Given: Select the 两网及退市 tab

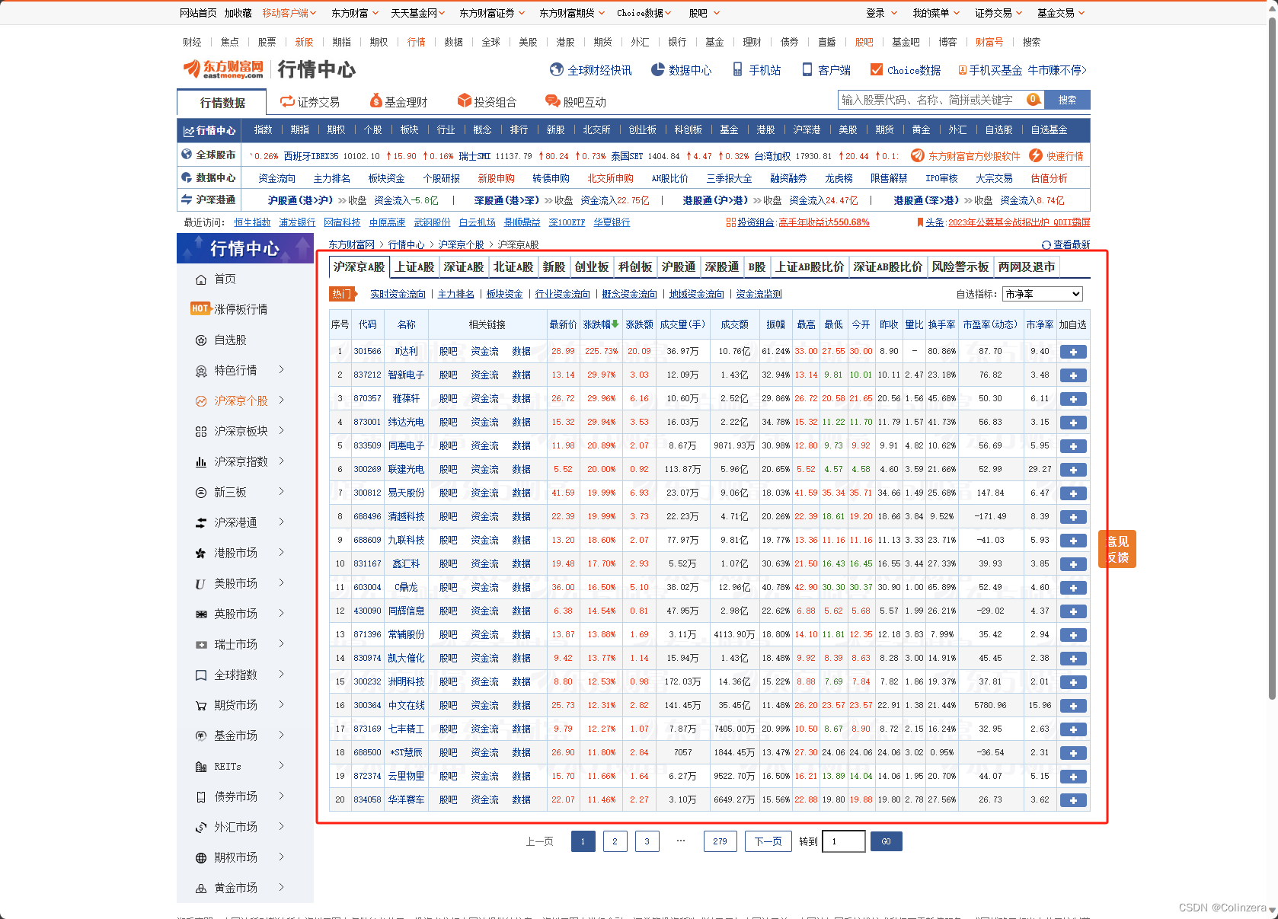Looking at the screenshot, I should point(1027,267).
